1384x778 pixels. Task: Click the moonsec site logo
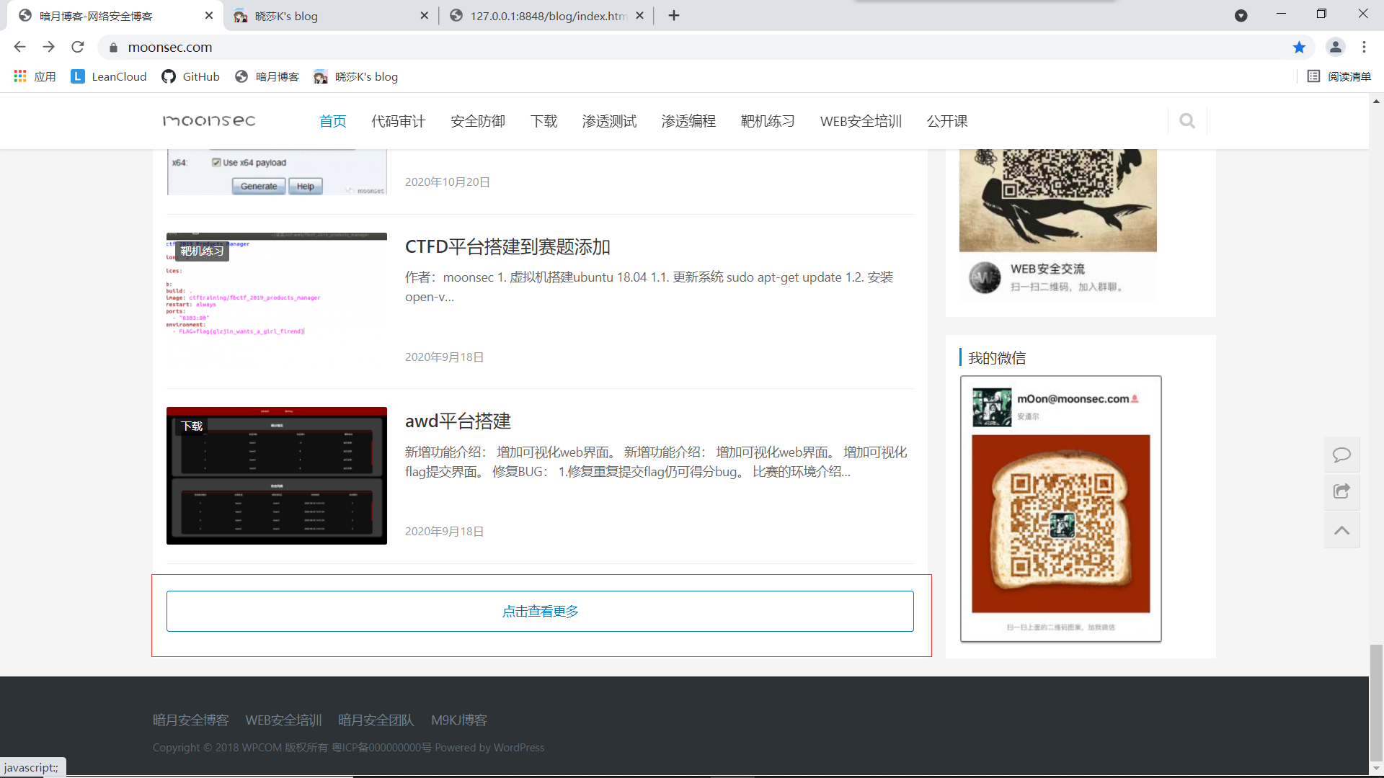click(209, 120)
